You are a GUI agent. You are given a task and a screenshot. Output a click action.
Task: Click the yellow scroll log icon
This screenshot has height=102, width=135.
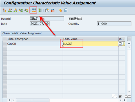(x=60, y=10)
